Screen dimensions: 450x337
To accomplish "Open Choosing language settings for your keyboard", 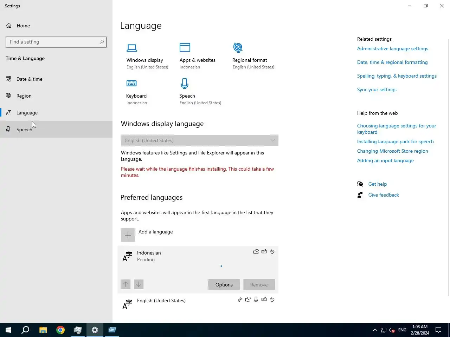I will point(397,129).
